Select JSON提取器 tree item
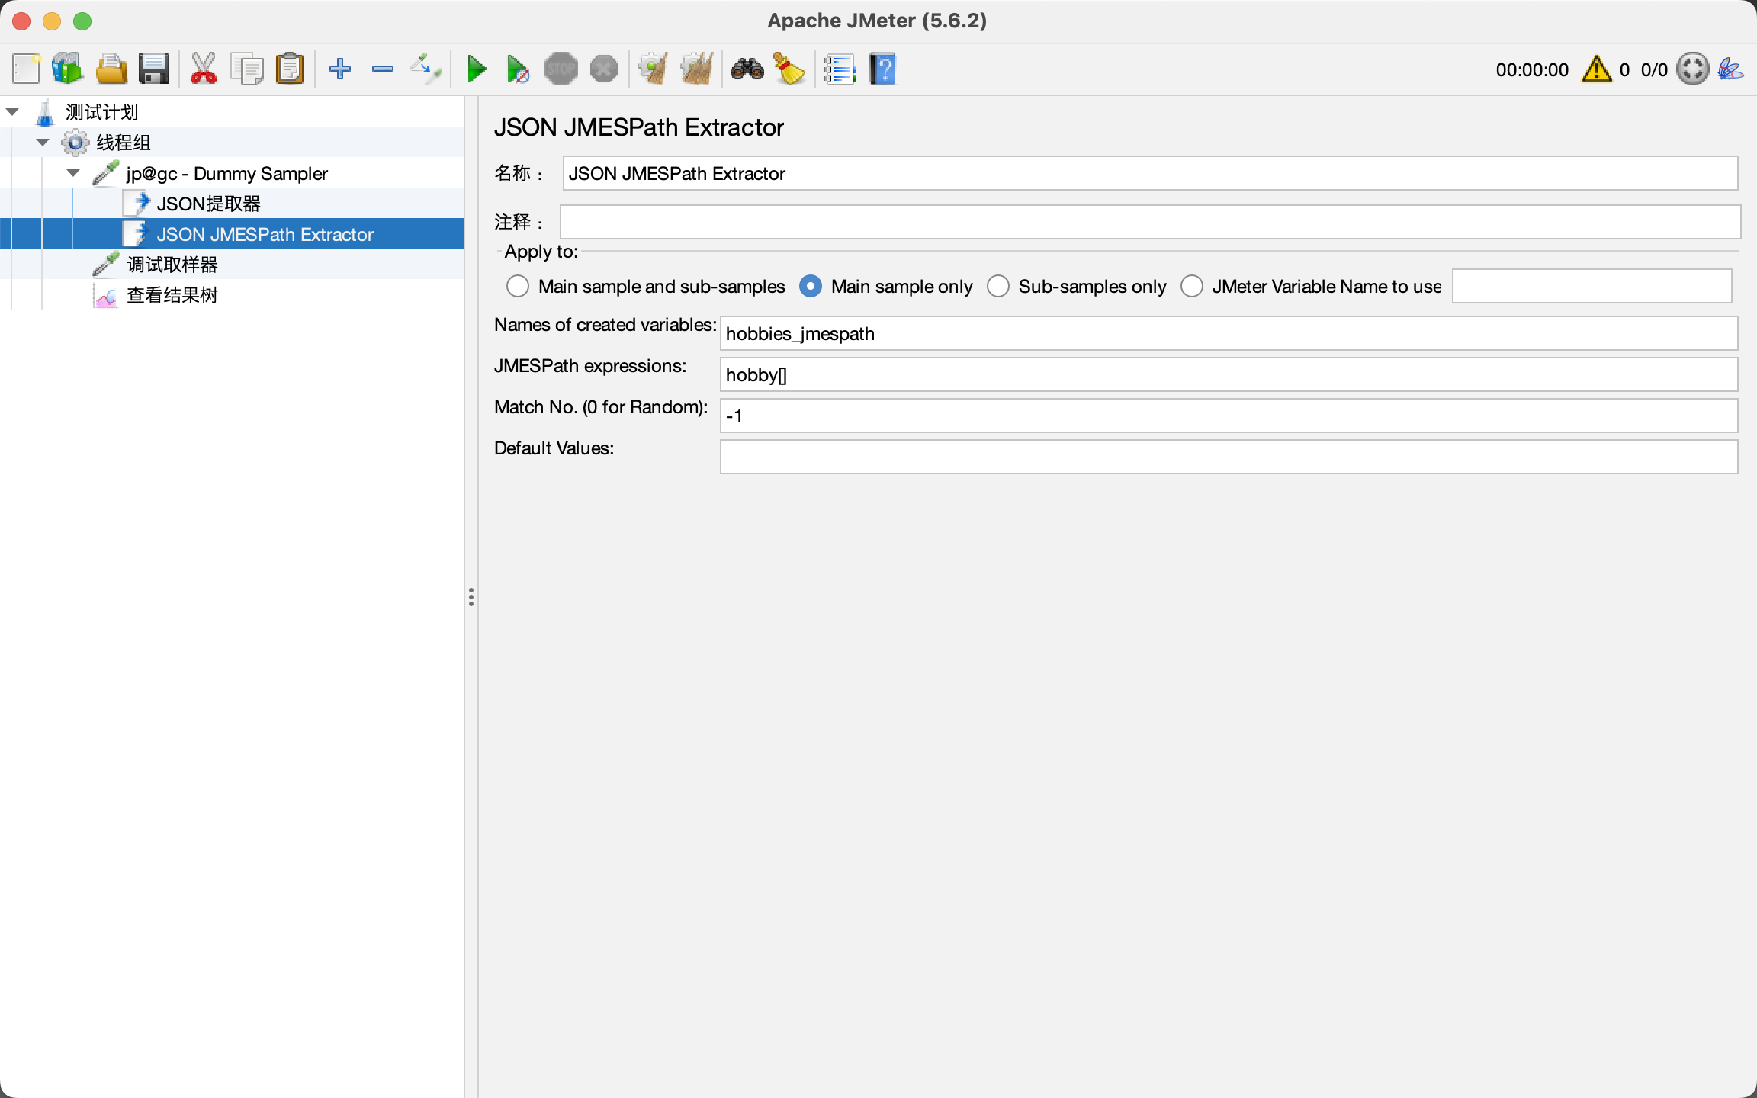The width and height of the screenshot is (1757, 1098). tap(208, 204)
